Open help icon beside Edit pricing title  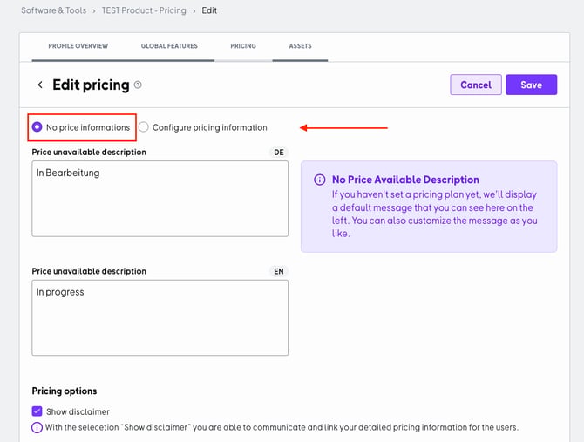click(x=138, y=85)
